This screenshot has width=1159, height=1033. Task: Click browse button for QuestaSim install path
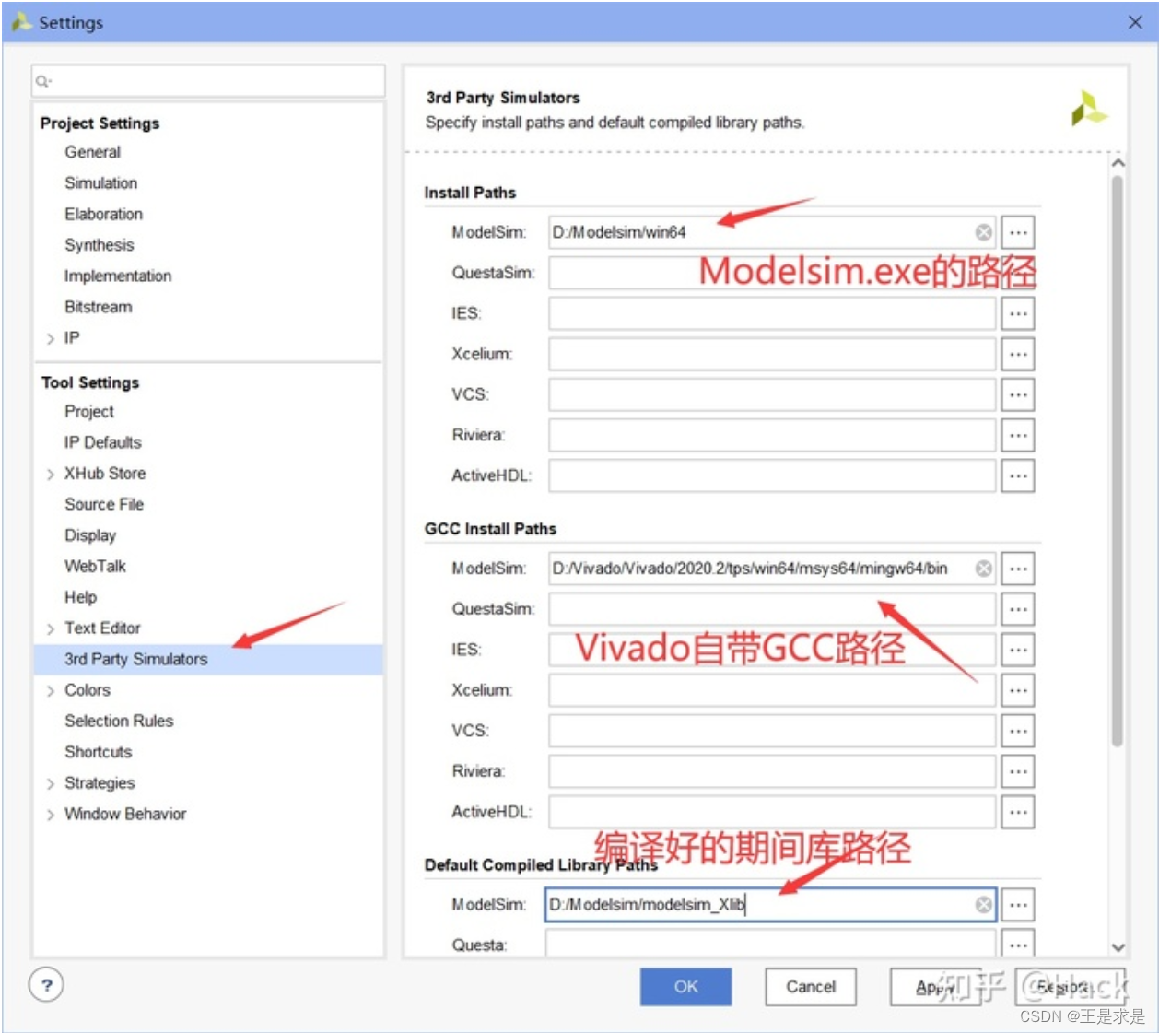point(1018,273)
